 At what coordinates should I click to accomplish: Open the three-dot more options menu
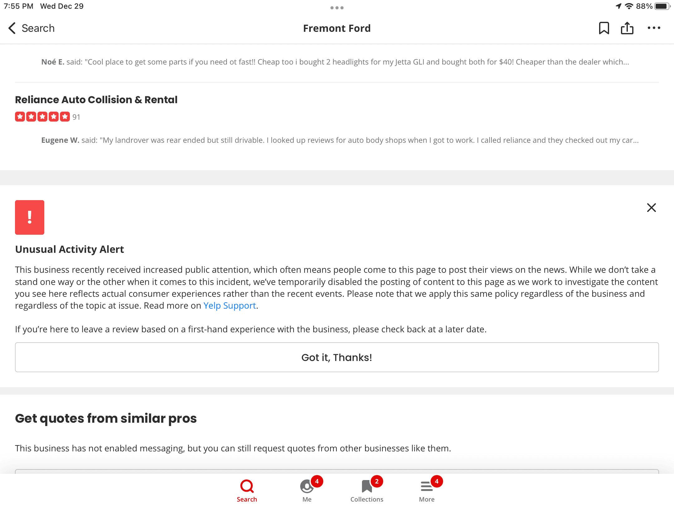click(654, 28)
